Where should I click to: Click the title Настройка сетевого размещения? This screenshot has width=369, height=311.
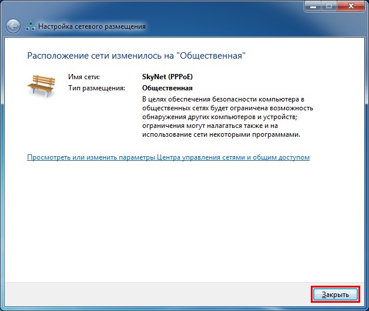92,26
